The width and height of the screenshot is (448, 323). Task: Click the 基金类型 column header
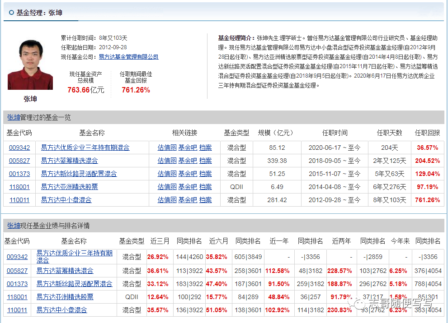[236, 133]
